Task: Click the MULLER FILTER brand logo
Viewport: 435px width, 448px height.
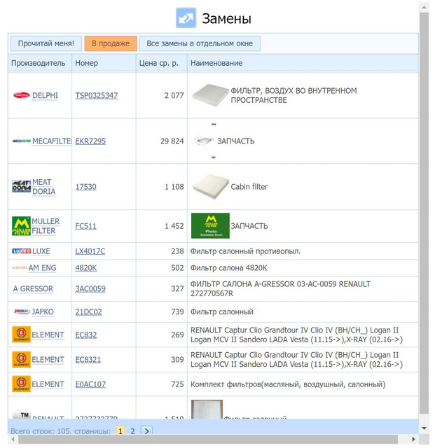Action: (21, 225)
